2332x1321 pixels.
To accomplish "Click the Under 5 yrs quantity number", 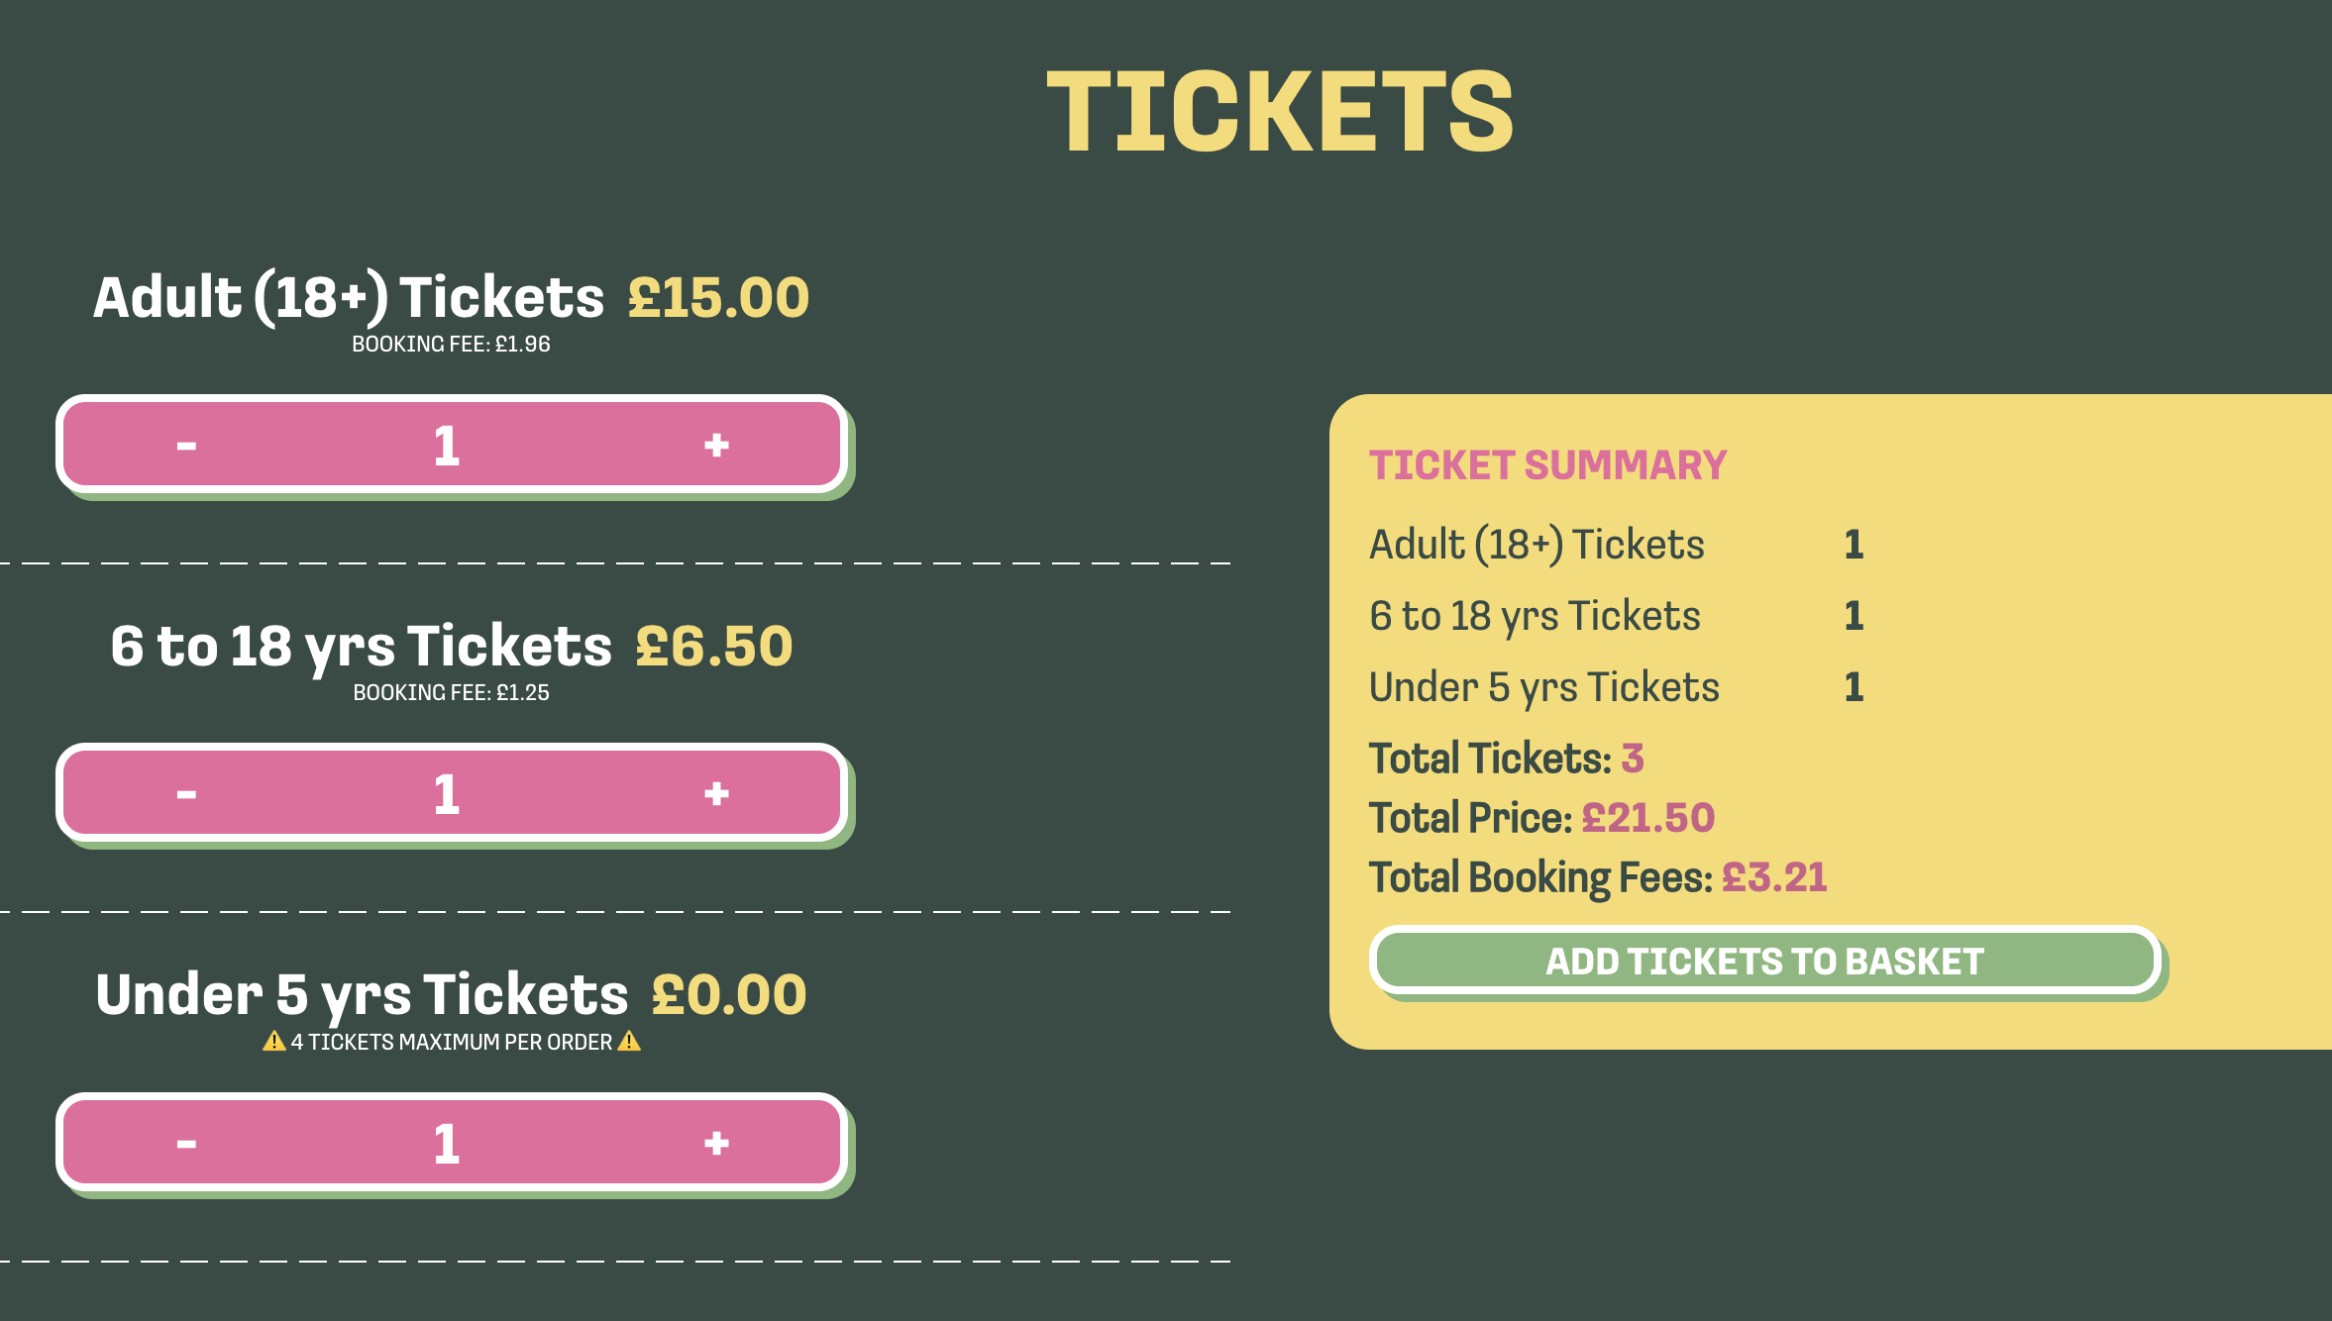I will [447, 1144].
